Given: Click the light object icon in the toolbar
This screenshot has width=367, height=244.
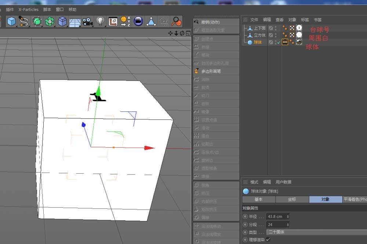Looking at the screenshot, I should (100, 22).
